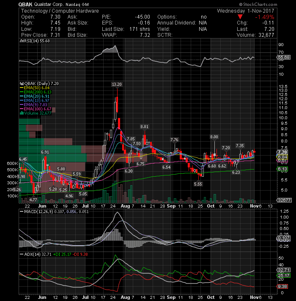Click the P/E value -45.00
296x301 pixels.
143,17
